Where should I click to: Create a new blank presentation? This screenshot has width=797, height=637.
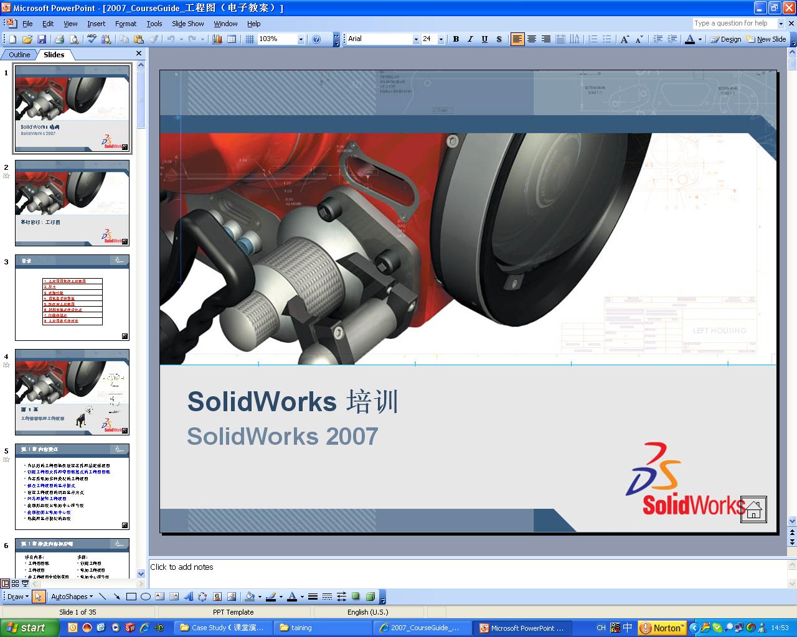point(12,39)
